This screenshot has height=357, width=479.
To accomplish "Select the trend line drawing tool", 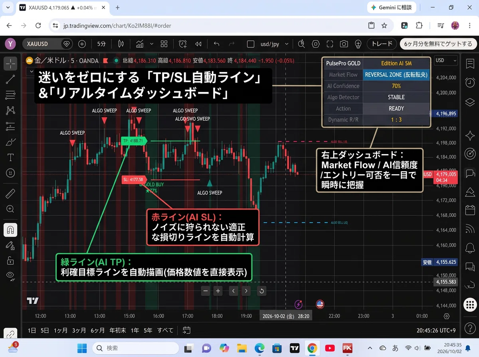I will 11,79.
